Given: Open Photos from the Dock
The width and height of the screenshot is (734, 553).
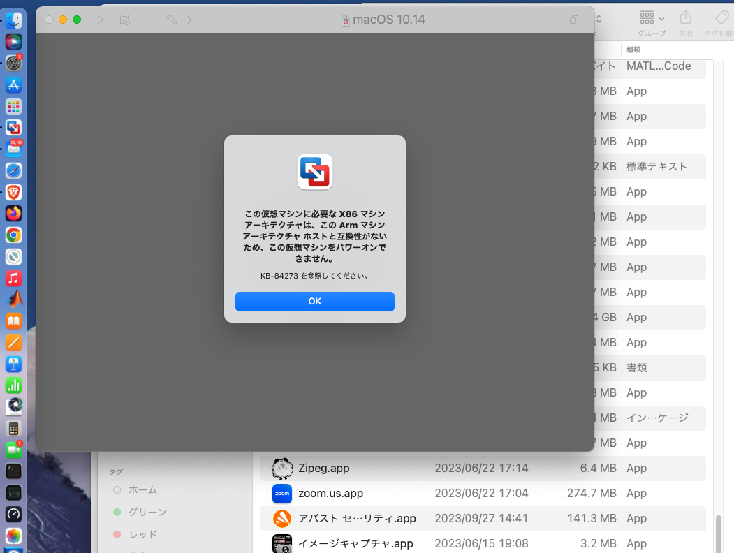Looking at the screenshot, I should 13,536.
